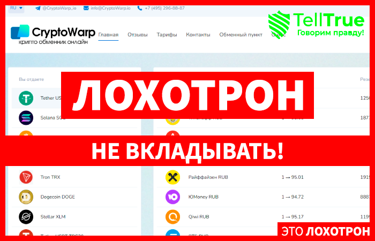Select the Qiwi wallet icon

coord(172,217)
